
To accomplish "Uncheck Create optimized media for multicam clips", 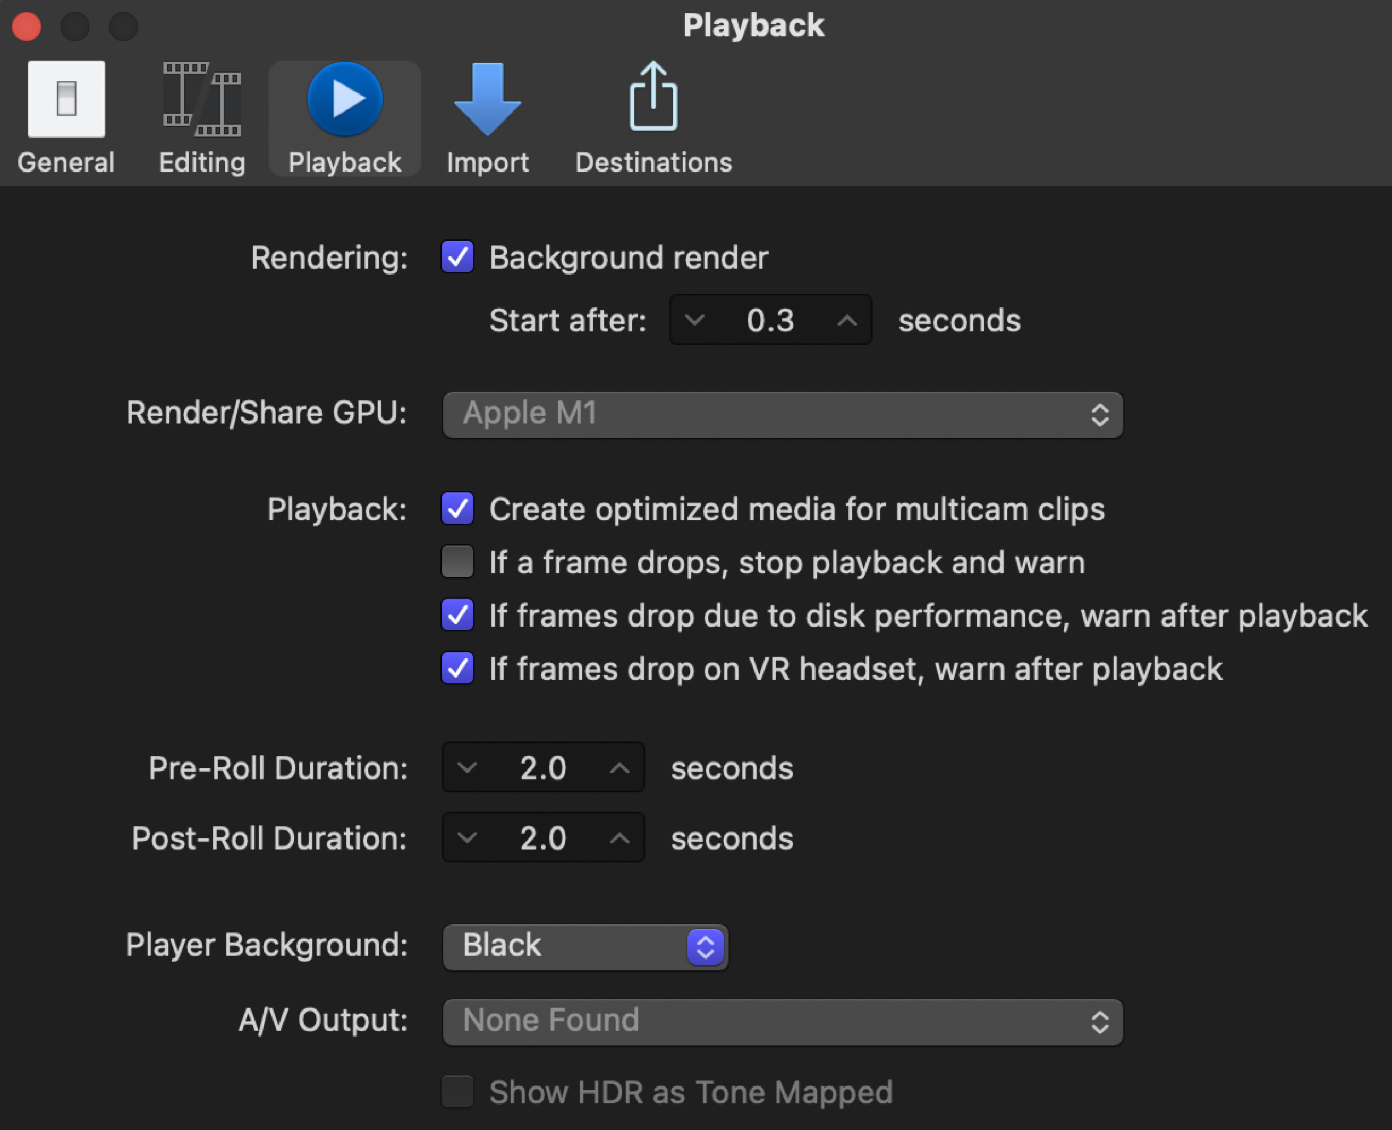I will pyautogui.click(x=457, y=508).
